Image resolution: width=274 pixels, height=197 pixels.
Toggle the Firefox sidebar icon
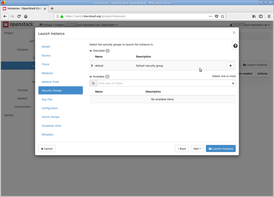261,16
